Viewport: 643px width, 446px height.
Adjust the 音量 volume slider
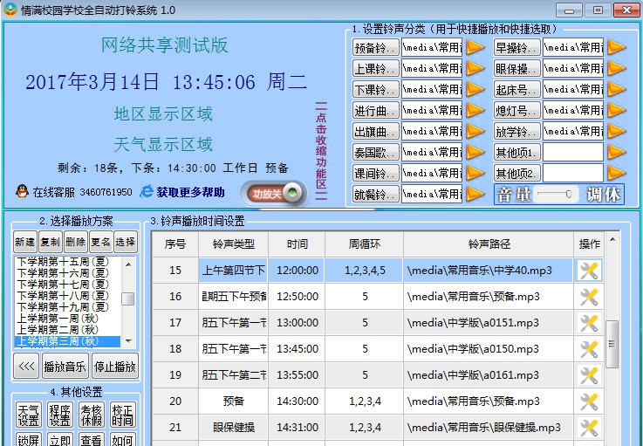click(554, 194)
